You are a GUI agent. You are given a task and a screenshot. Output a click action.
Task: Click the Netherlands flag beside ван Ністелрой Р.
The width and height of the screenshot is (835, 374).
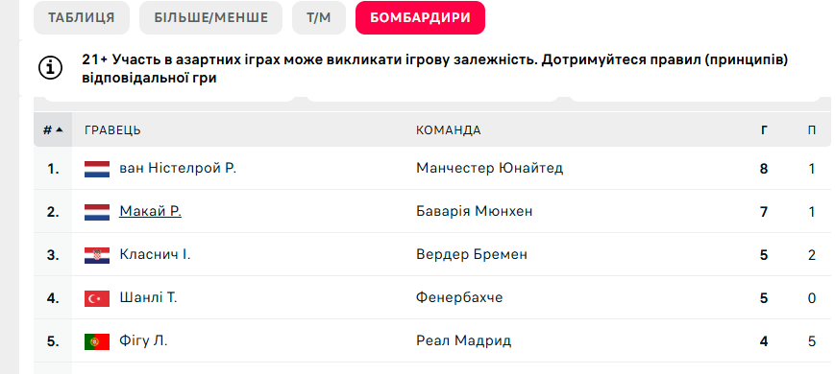point(97,169)
